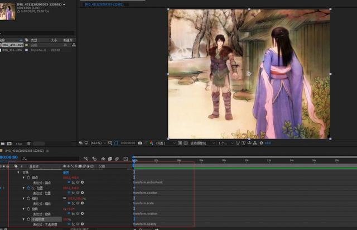Viewport: 357px width, 230px height.
Task: Toggle the position expression enable switch
Action: point(69,193)
